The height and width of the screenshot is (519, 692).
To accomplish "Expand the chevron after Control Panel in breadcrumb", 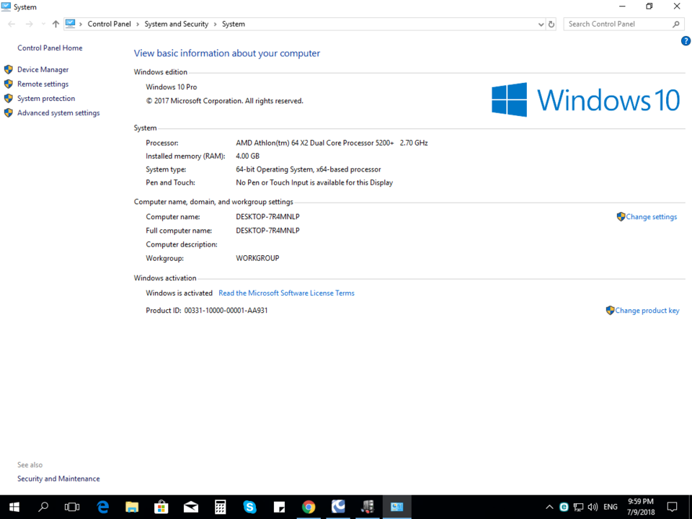I will tap(138, 25).
